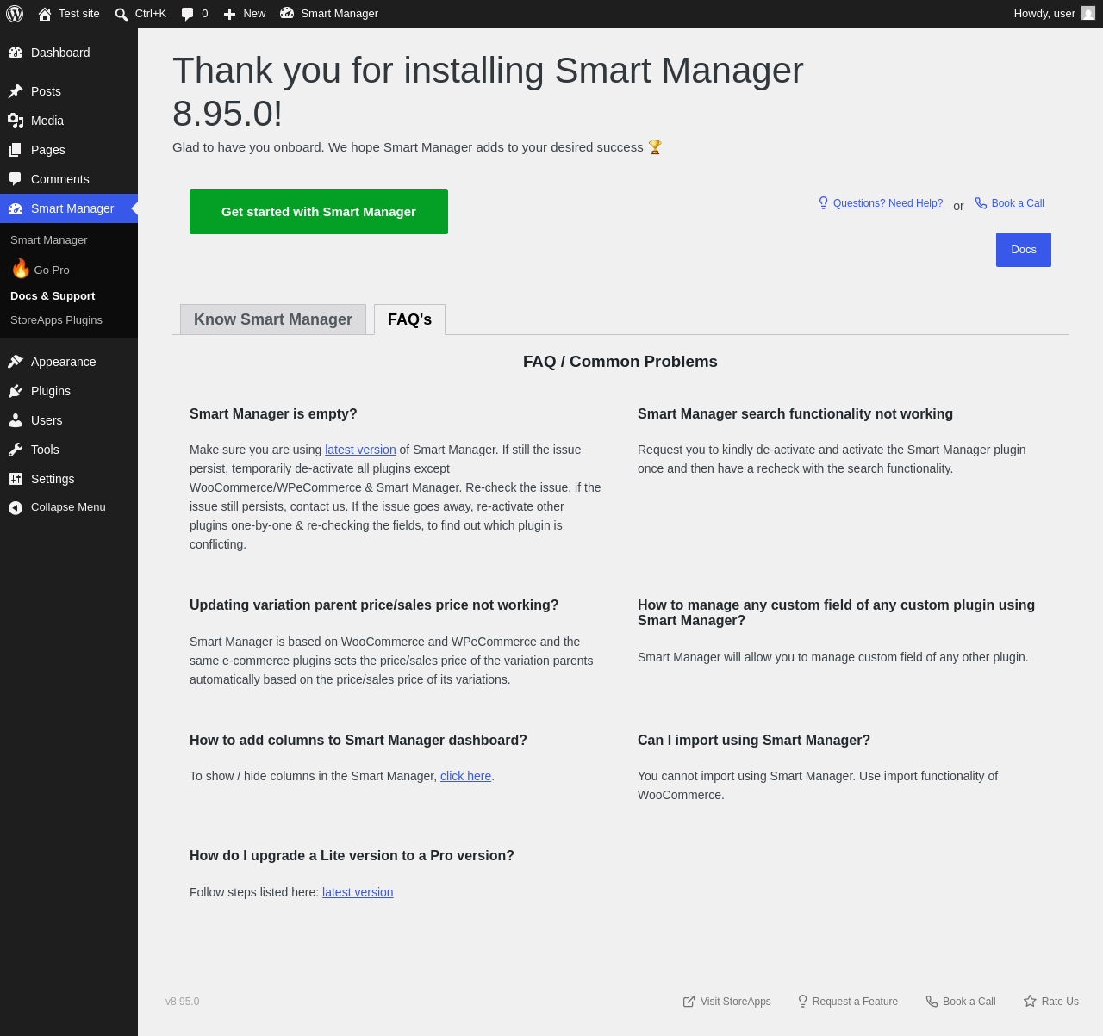Open StoreApps Plugins submenu item

click(x=69, y=319)
